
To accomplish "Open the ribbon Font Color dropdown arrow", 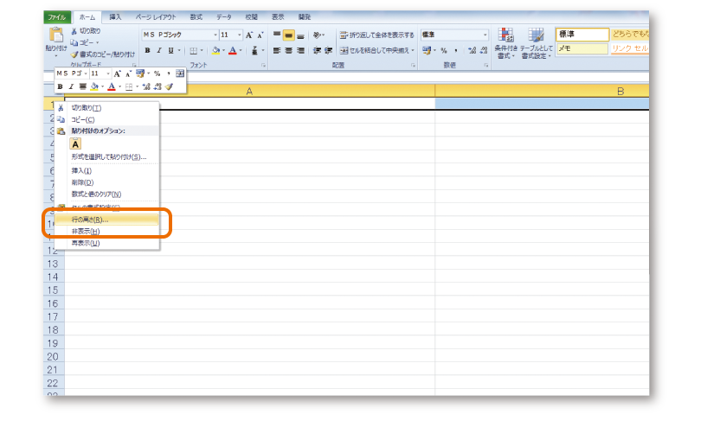I will [241, 50].
